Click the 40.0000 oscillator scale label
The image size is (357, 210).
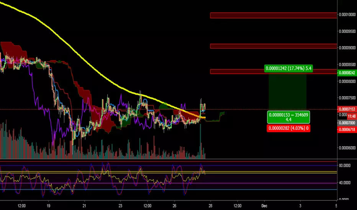344,183
